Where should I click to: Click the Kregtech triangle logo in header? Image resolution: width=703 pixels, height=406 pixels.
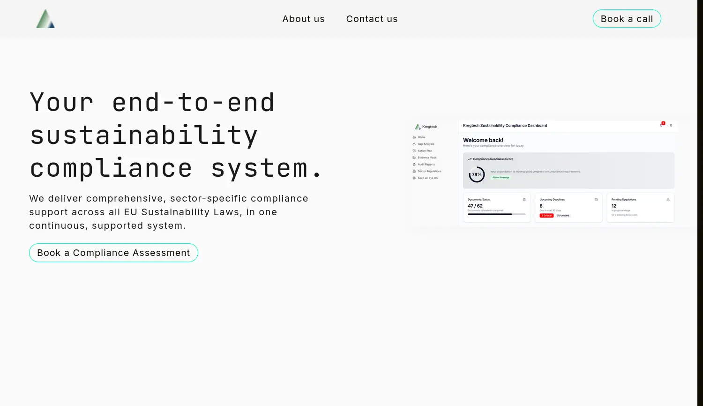pos(45,19)
